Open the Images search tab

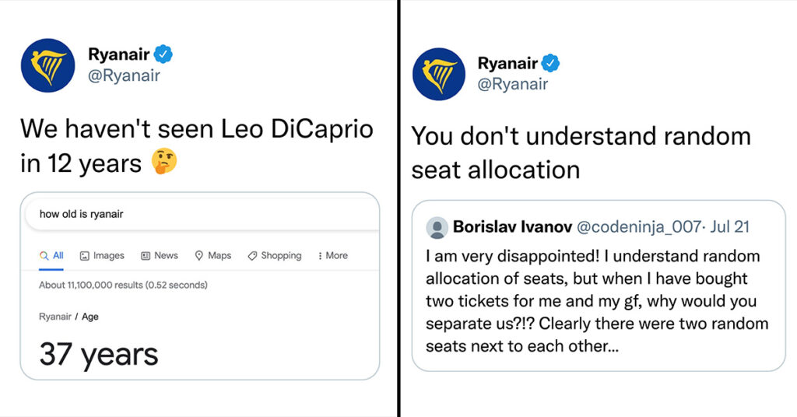(102, 255)
